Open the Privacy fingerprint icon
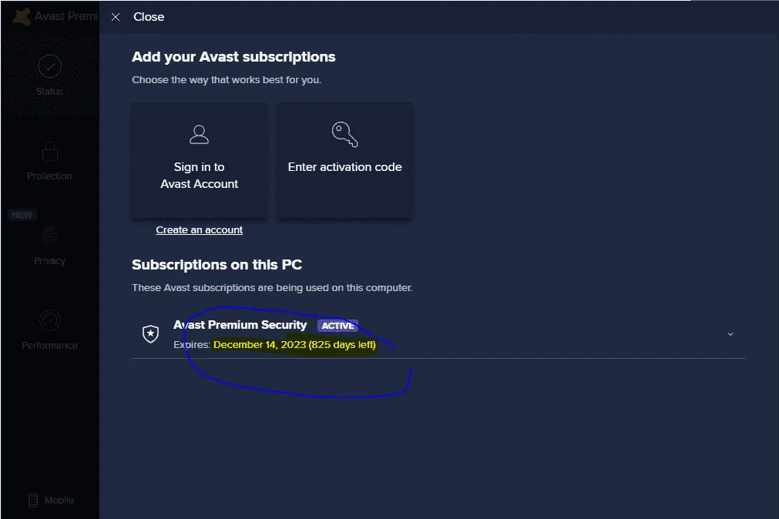Image resolution: width=779 pixels, height=519 pixels. coord(49,236)
